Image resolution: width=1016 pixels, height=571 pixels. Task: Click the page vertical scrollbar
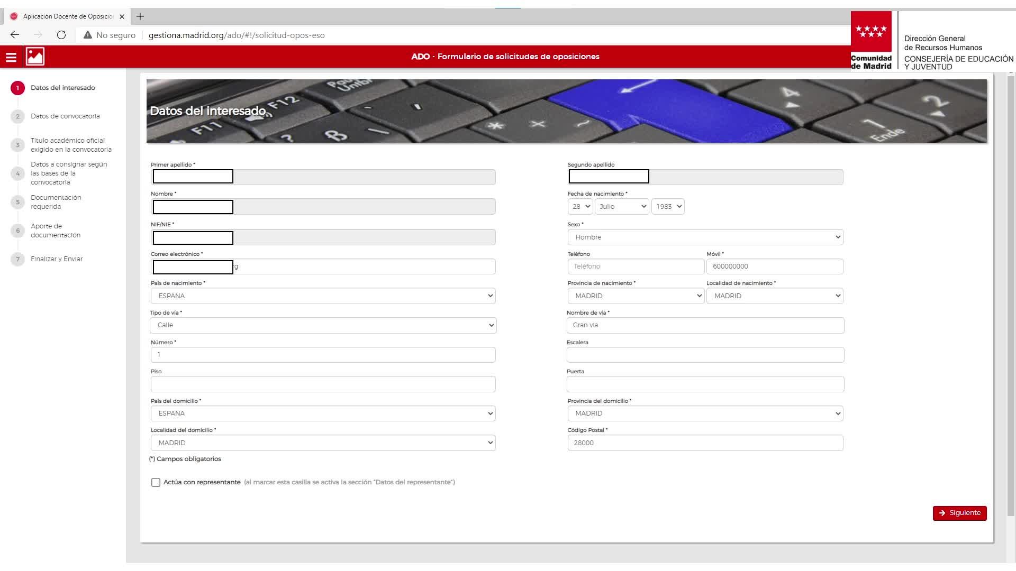pyautogui.click(x=1010, y=296)
